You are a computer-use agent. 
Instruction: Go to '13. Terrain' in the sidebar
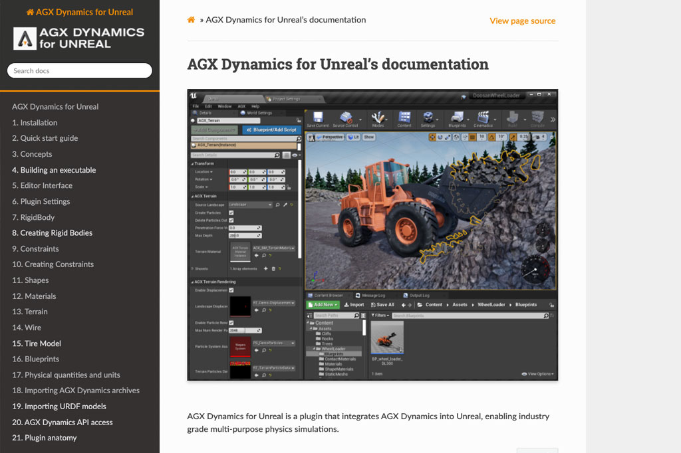[x=30, y=312]
